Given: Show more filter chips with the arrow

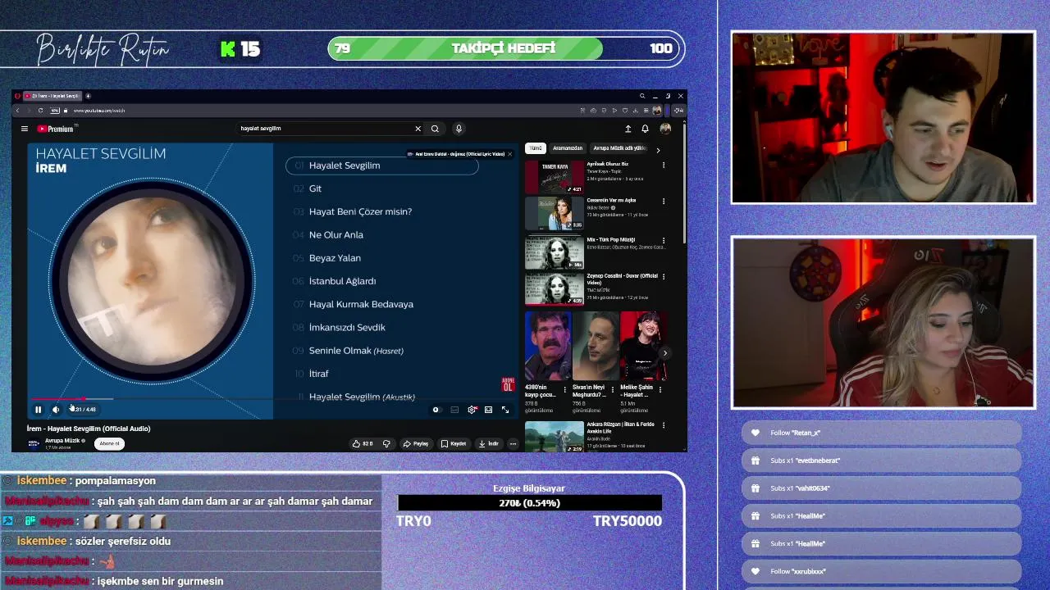Looking at the screenshot, I should [658, 150].
